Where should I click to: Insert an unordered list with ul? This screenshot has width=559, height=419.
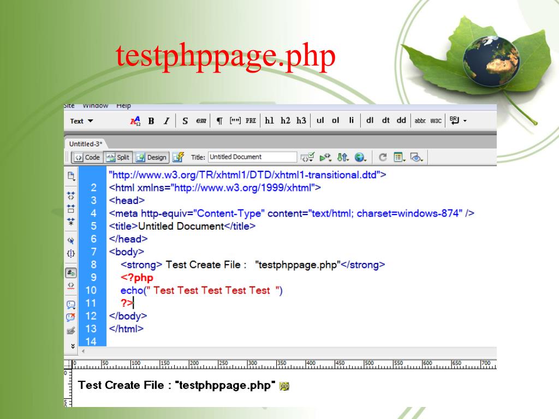tap(320, 121)
